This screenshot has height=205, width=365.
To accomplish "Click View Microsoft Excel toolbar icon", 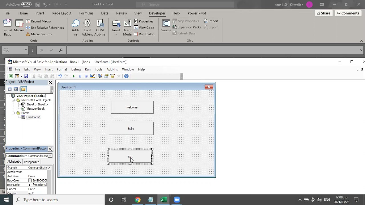I will [x=11, y=76].
